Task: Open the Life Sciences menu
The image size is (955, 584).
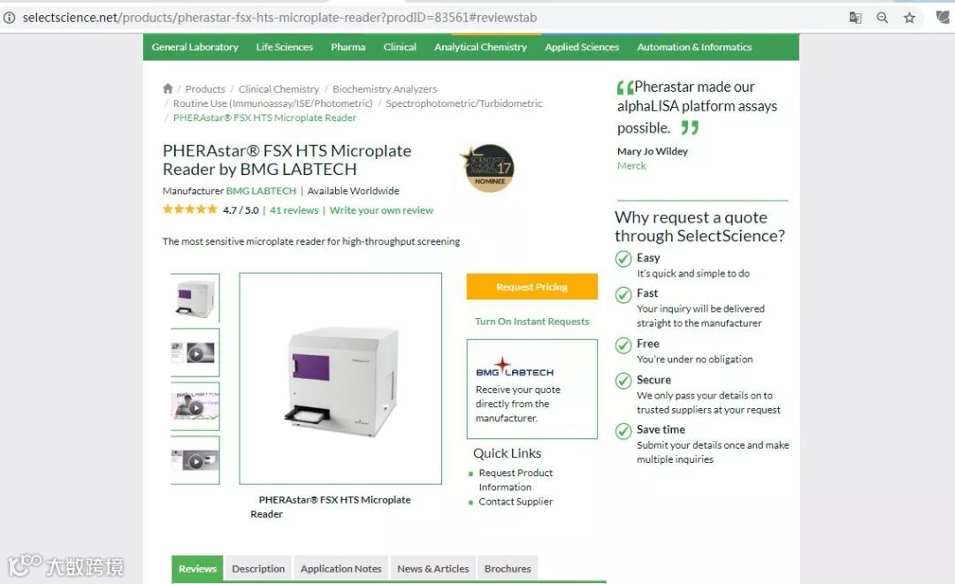Action: tap(285, 47)
